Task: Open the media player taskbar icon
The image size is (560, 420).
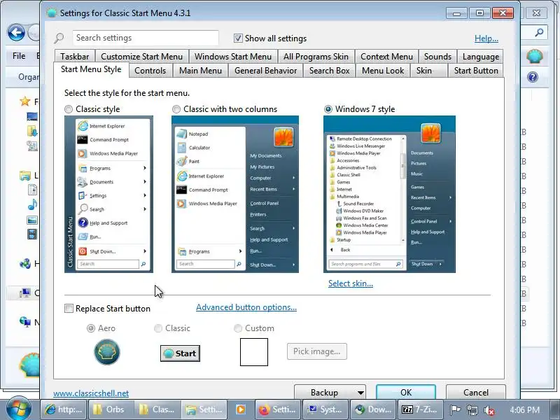Action: coord(241,409)
